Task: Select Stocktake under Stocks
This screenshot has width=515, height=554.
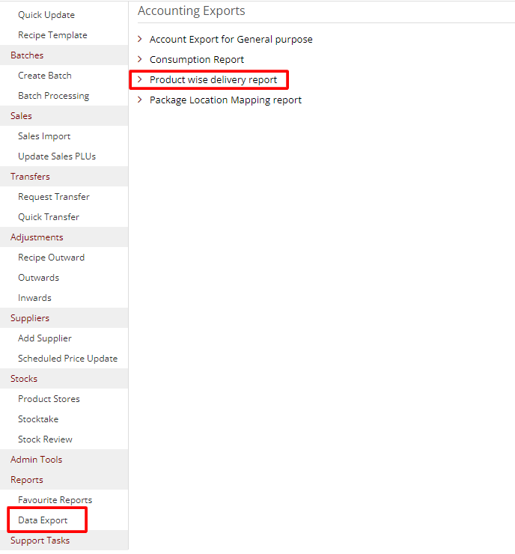Action: click(38, 418)
